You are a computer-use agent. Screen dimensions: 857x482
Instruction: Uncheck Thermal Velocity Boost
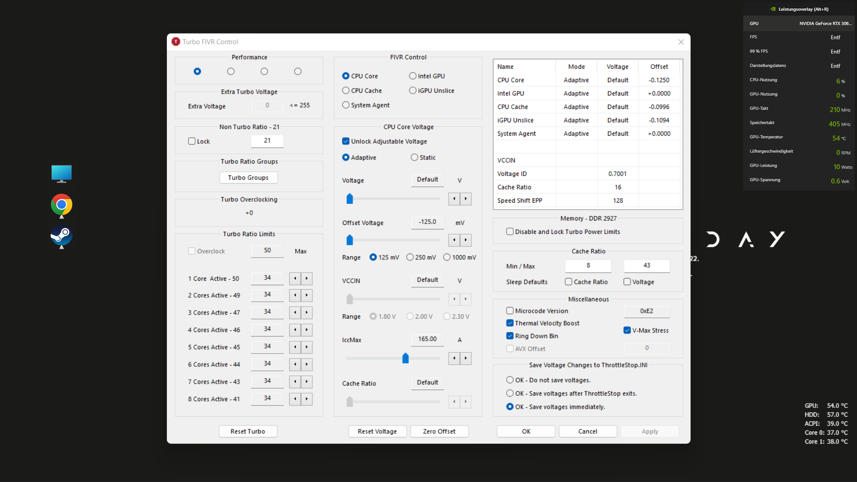click(510, 323)
